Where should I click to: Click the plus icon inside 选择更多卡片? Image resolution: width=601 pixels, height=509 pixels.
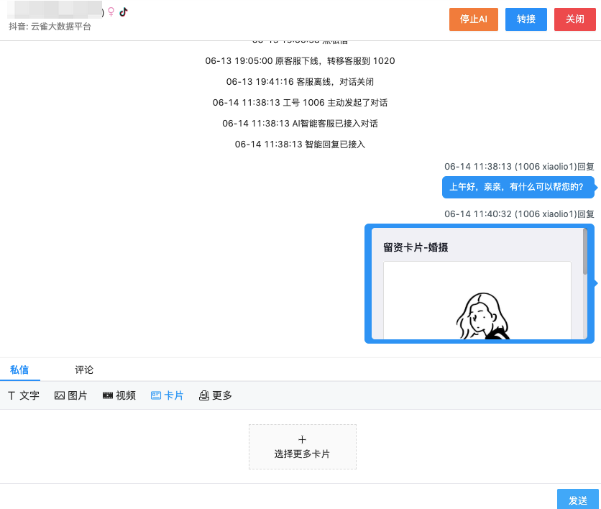[302, 438]
